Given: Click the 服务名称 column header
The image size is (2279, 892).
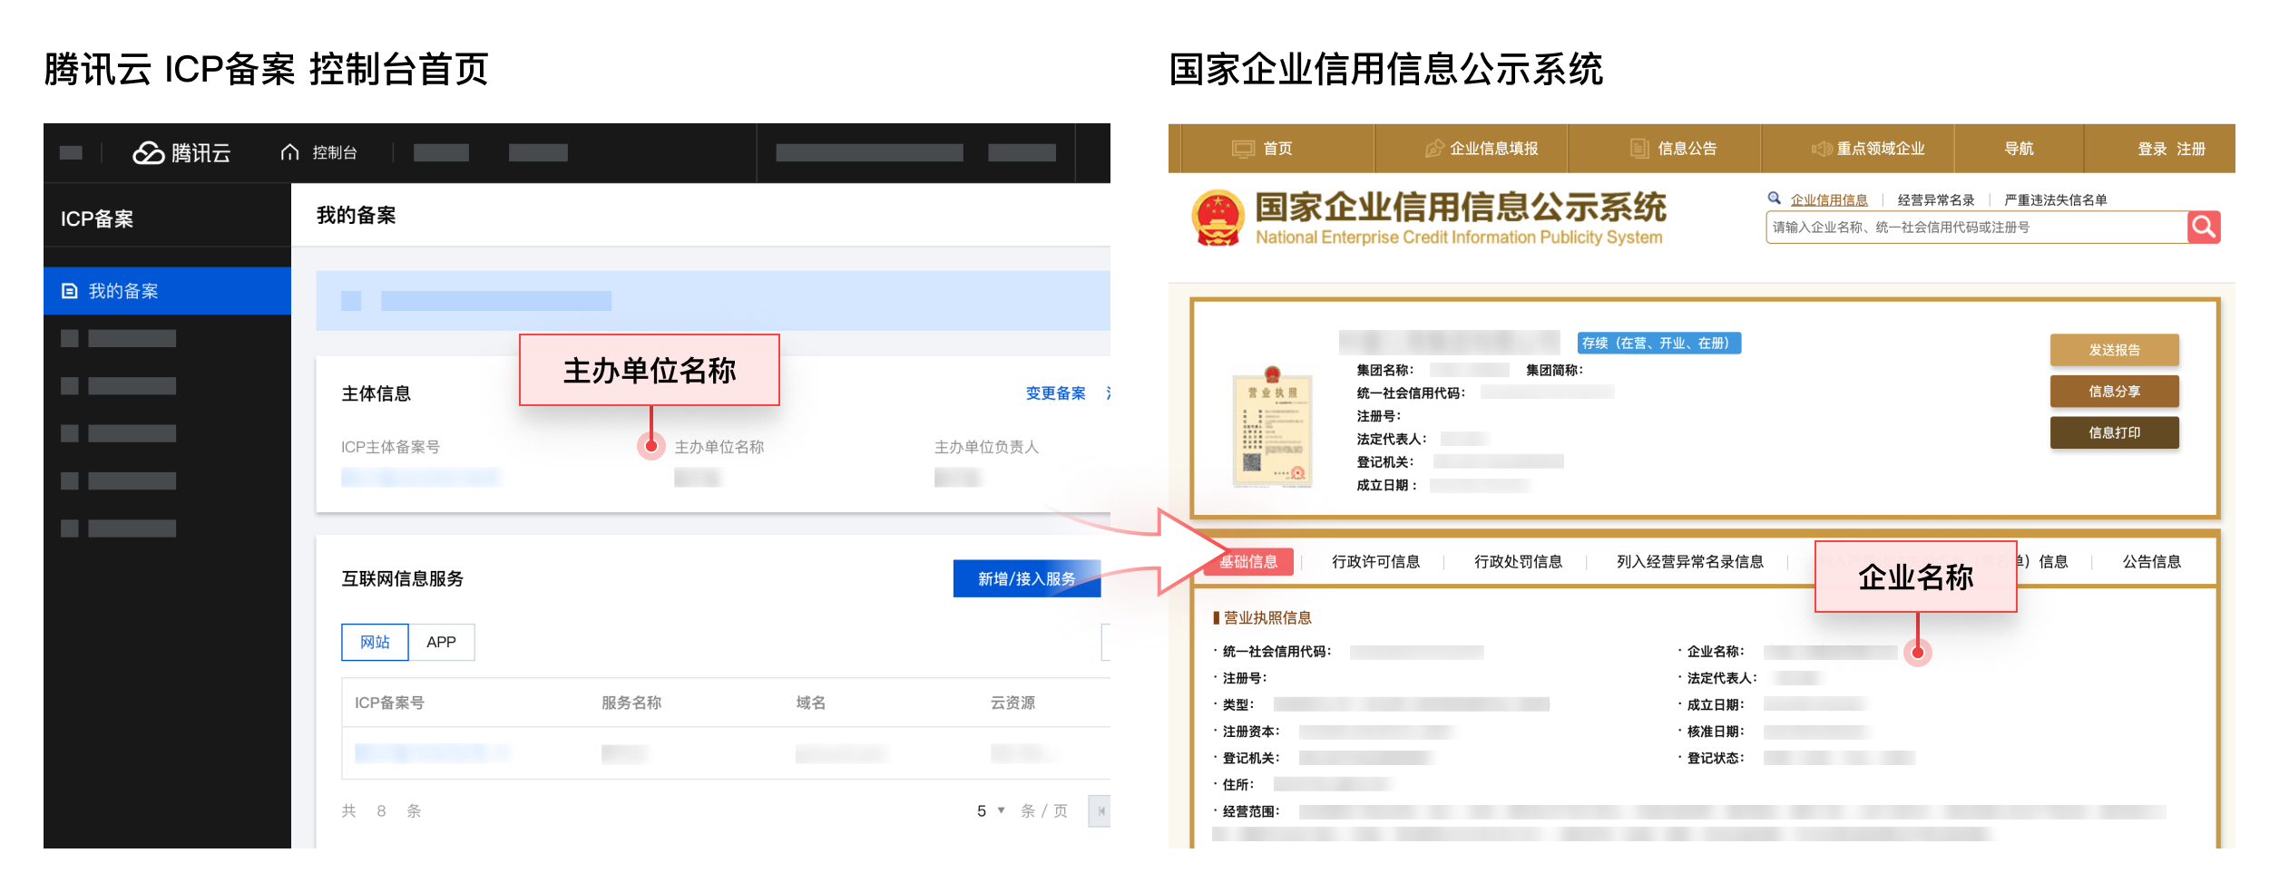Looking at the screenshot, I should (x=631, y=703).
